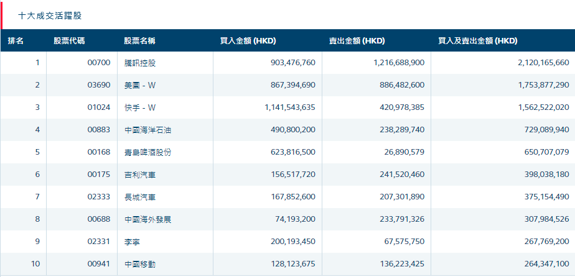The width and height of the screenshot is (575, 277).
Task: Click stock name 快手 - W
Action: (140, 107)
